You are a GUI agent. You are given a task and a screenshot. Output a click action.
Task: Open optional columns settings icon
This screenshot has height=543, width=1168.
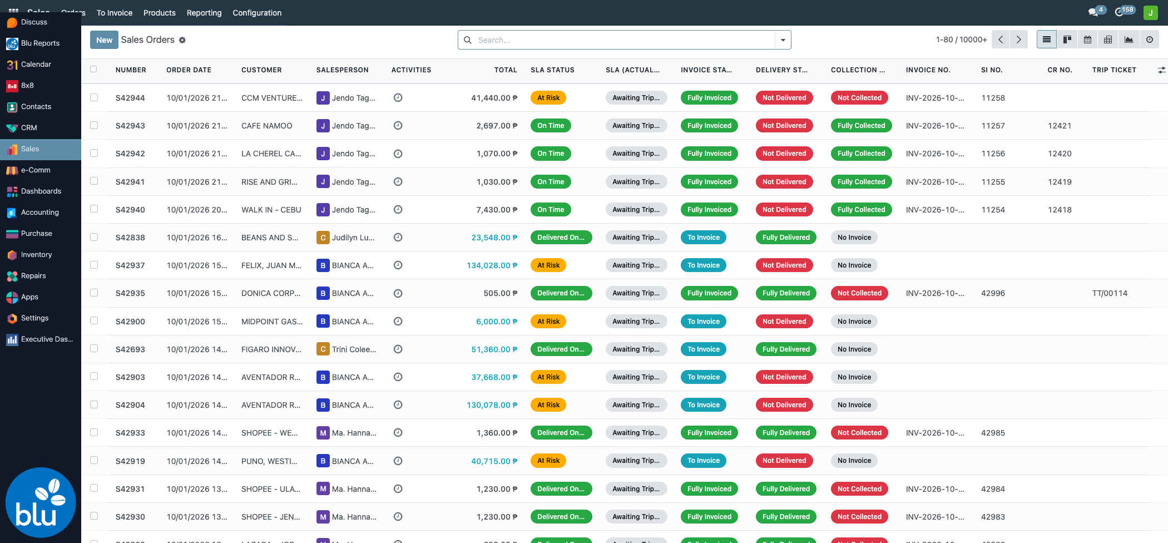(x=1161, y=70)
